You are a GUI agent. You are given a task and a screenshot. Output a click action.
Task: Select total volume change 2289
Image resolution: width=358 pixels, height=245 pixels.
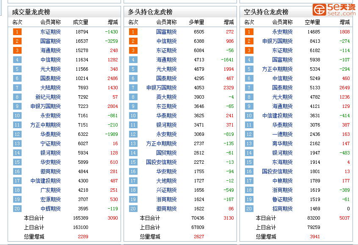click(83, 237)
